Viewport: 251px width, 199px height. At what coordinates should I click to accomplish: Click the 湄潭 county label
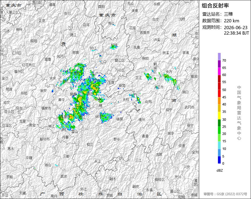pos(48,59)
